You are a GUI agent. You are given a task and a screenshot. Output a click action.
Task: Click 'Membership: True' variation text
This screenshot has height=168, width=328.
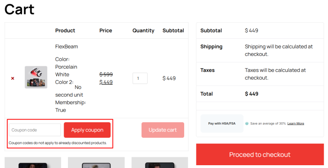70,106
